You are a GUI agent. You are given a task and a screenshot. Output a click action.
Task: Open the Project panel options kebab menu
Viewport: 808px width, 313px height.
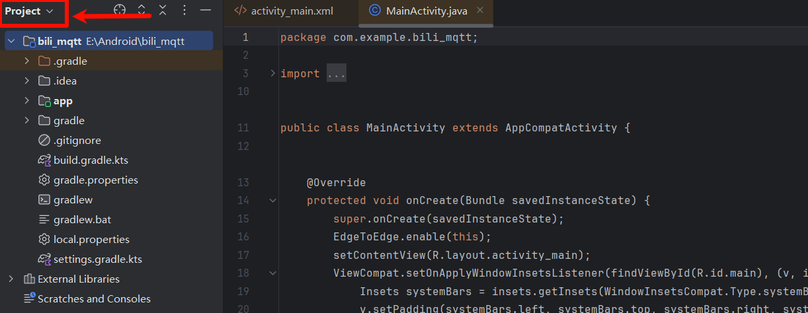(x=184, y=11)
